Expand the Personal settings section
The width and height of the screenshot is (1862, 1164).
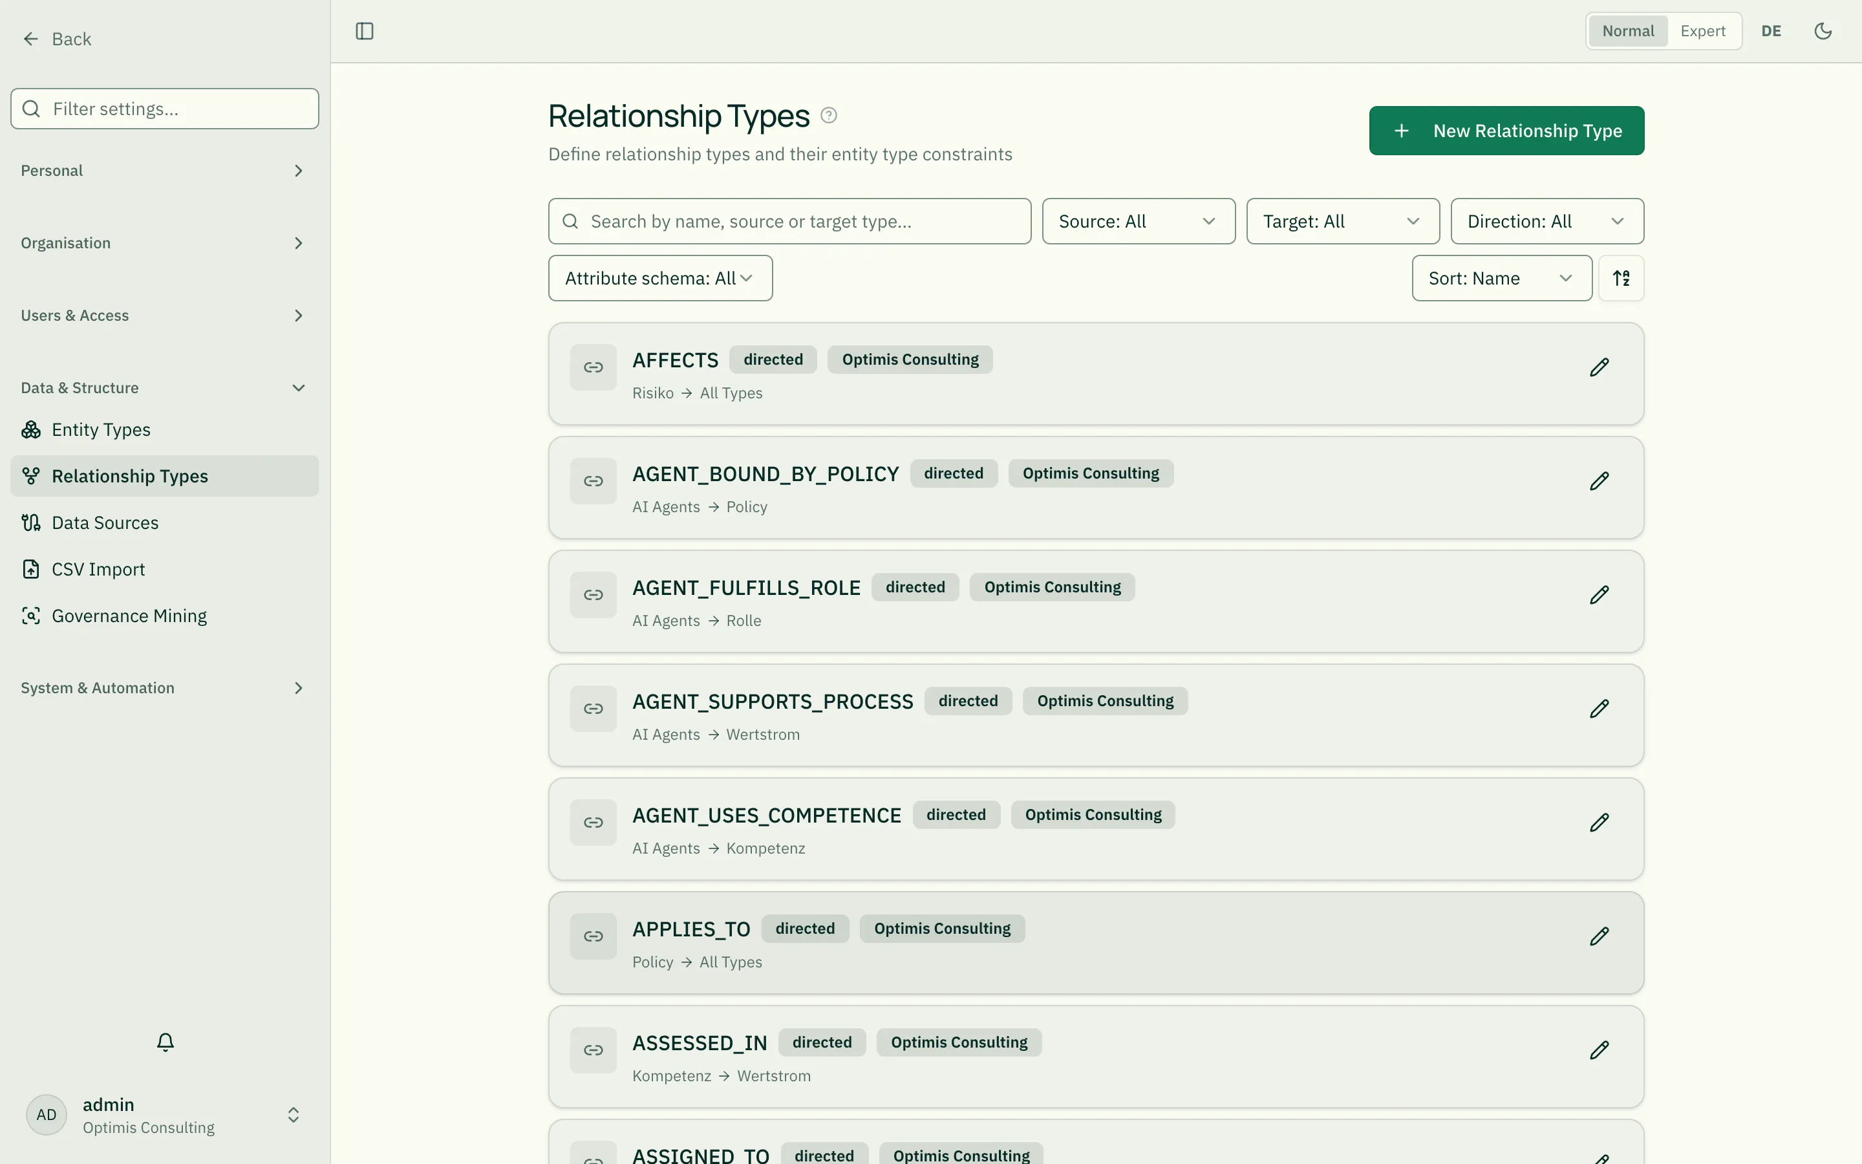165,171
